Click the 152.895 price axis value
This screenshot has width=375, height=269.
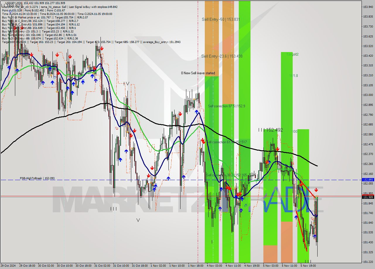point(368,105)
